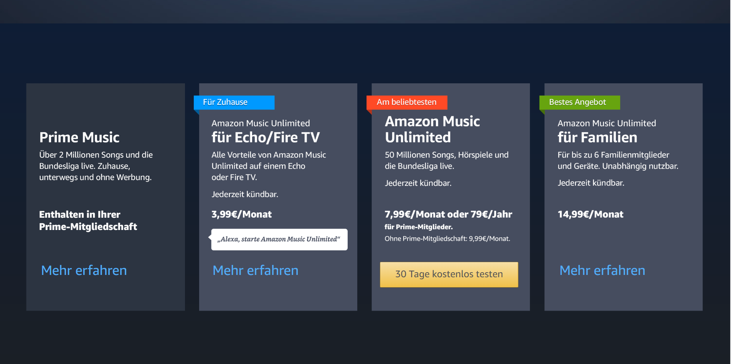Select the Für Zuhause blue ribbon label
Screen dimensions: 731x364
coord(234,102)
